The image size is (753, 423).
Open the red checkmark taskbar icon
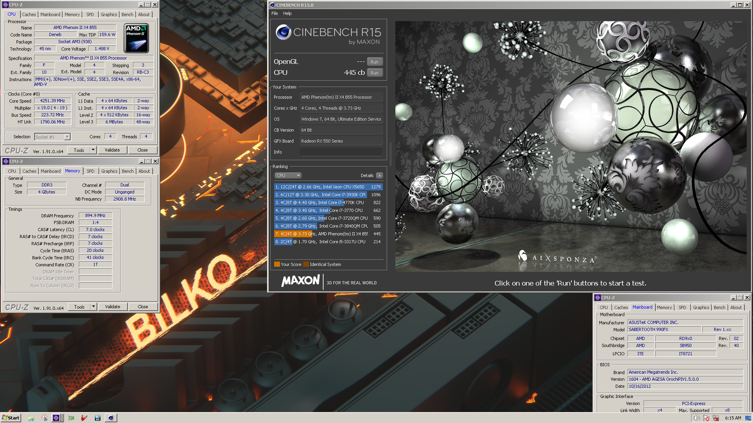pyautogui.click(x=84, y=418)
